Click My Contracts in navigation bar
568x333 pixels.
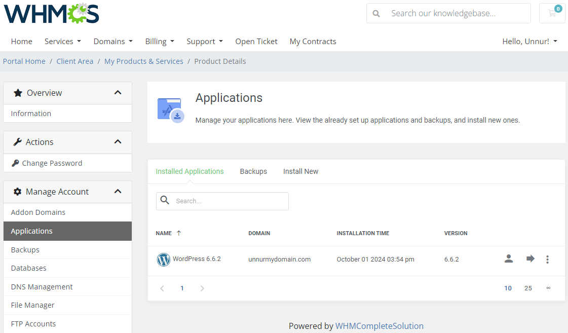[313, 42]
